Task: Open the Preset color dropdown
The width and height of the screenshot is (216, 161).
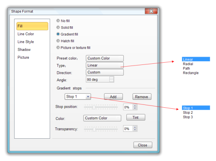Action: pyautogui.click(x=105, y=58)
